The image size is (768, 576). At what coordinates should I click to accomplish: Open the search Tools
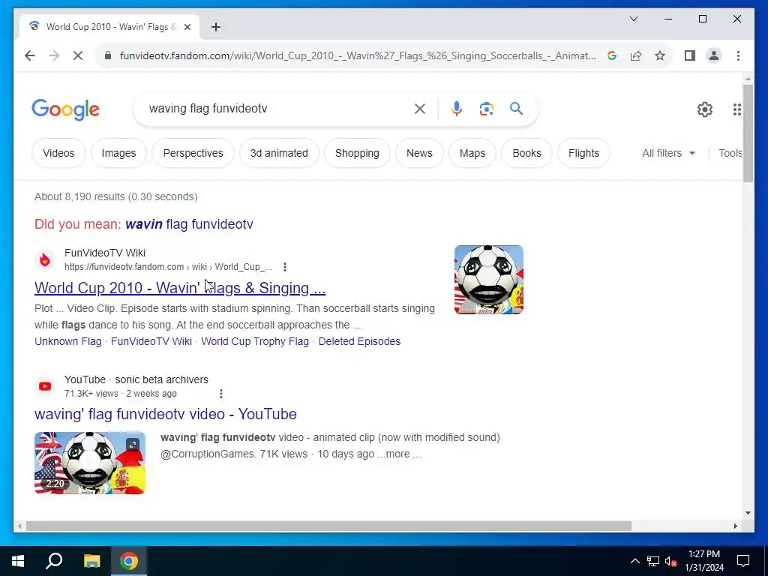click(x=730, y=153)
